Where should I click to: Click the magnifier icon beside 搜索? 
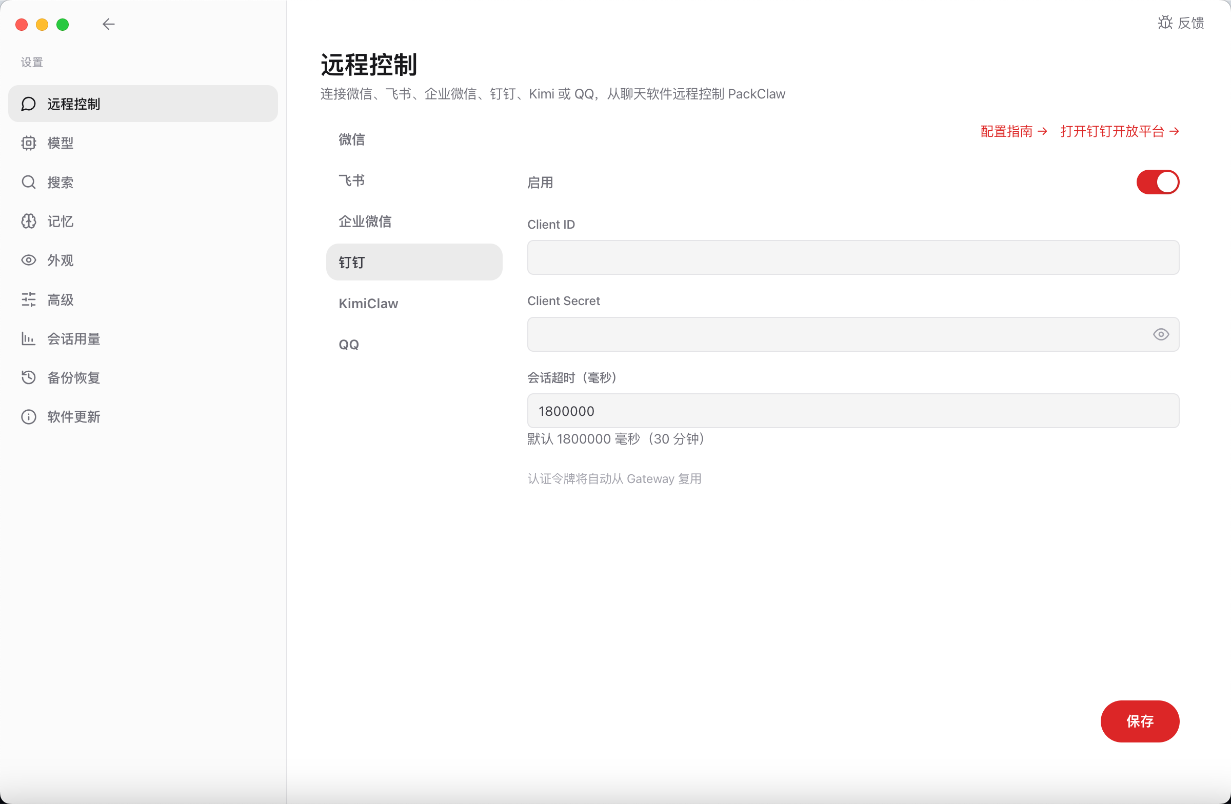28,183
